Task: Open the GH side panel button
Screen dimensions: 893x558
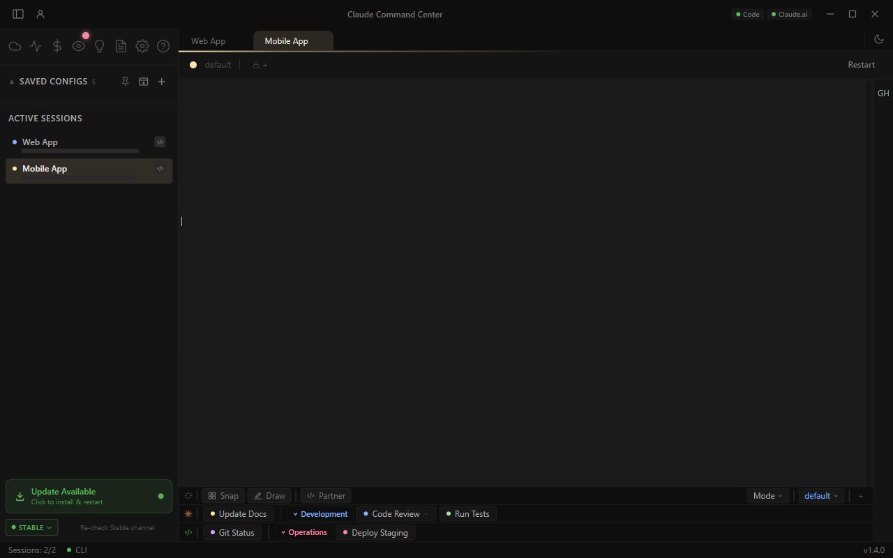Action: (883, 93)
